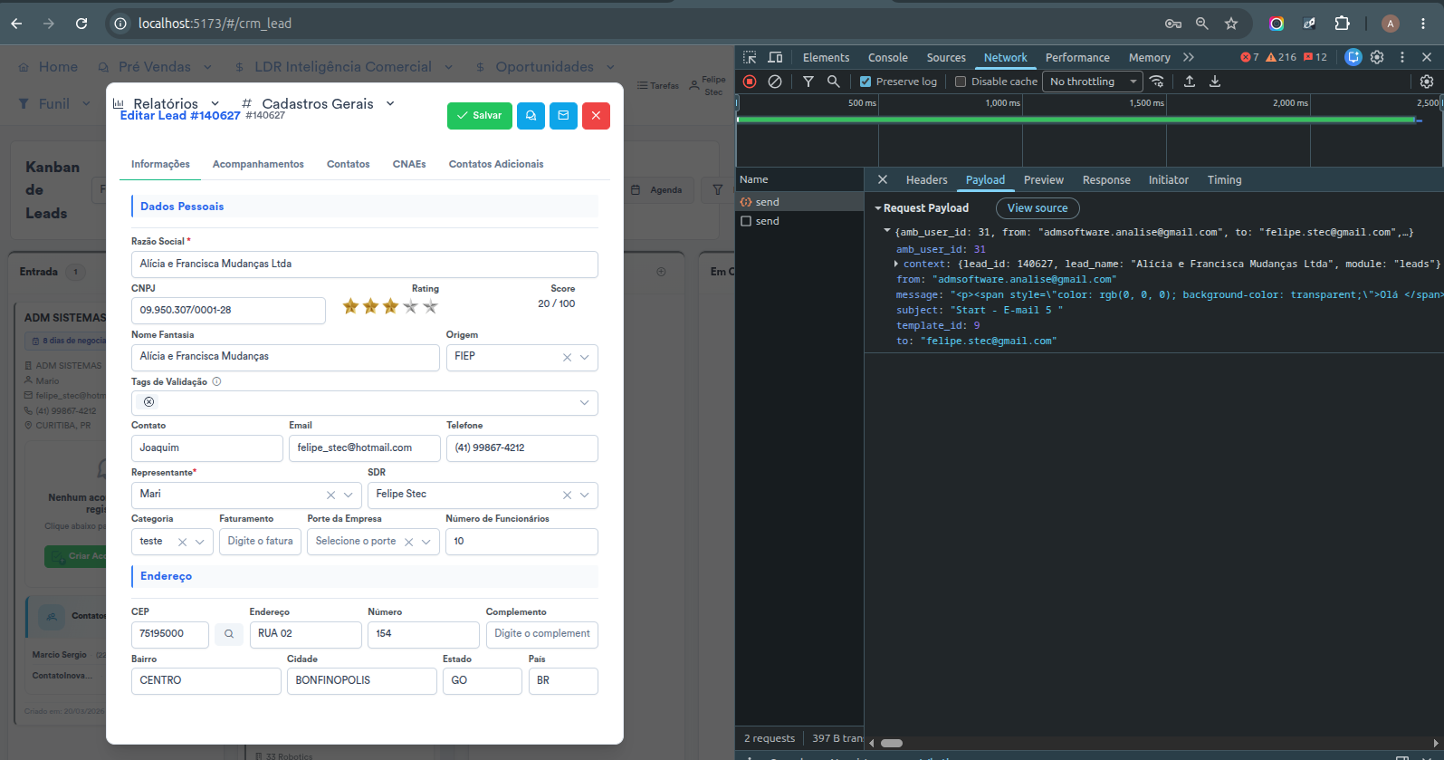Viewport: 1444px width, 760px height.
Task: Open network conditions wifi icon
Action: [x=1157, y=82]
